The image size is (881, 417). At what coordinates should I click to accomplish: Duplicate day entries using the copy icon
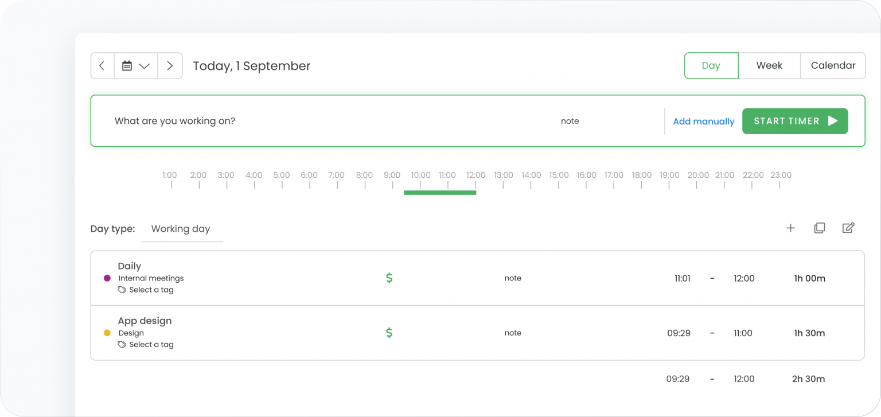(x=819, y=228)
